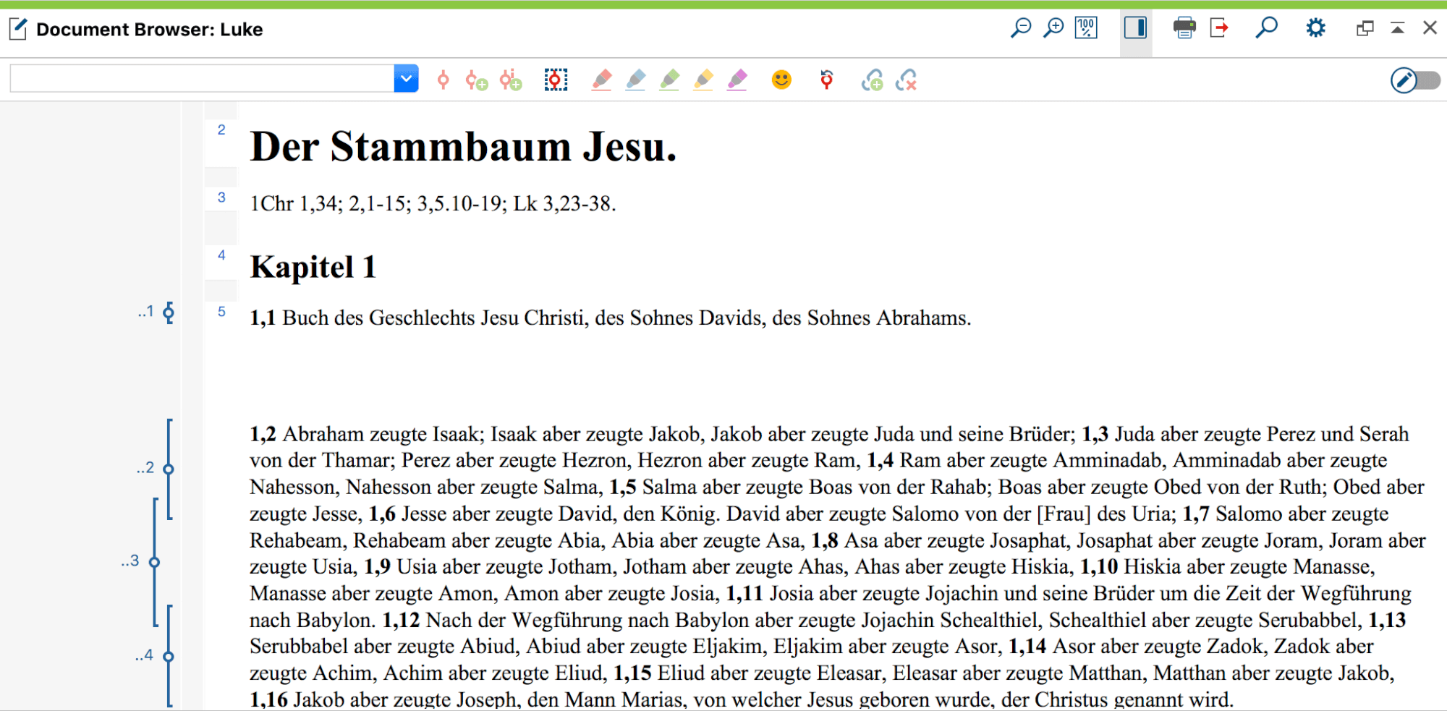Screen dimensions: 1447x711
Task: Toggle the sidebar panel display icon
Action: pos(1135,28)
